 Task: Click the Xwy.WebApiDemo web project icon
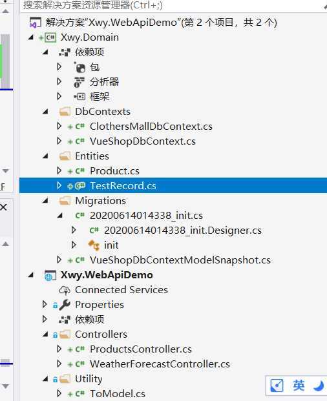[50, 275]
